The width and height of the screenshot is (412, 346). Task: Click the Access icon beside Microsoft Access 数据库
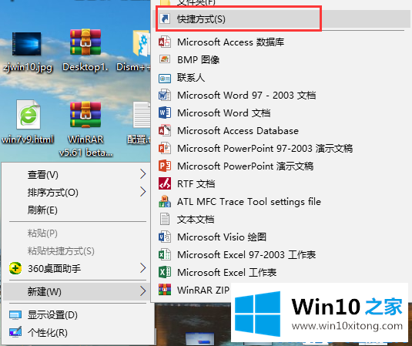[165, 42]
